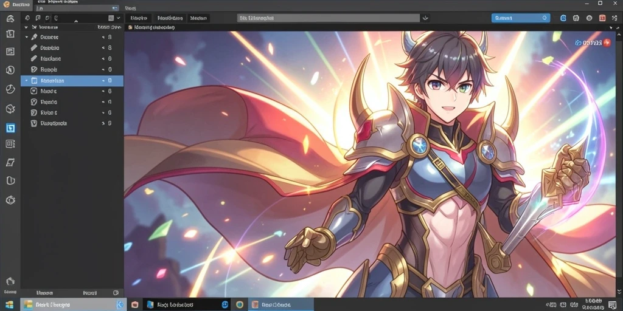Collapse the arrow on the highlighted blue tree row

point(26,81)
